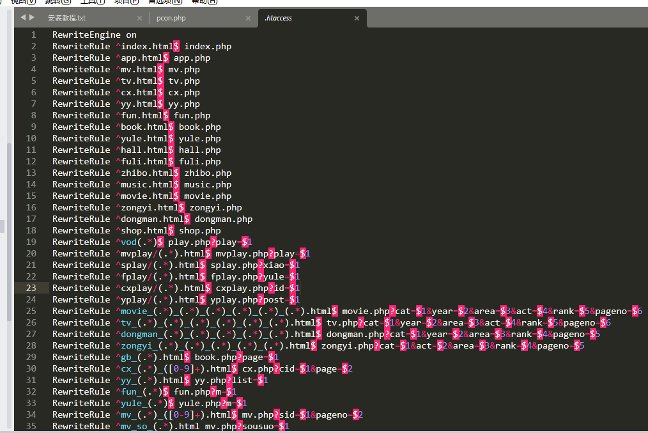Click 'app.php' on line 3

(x=192, y=58)
